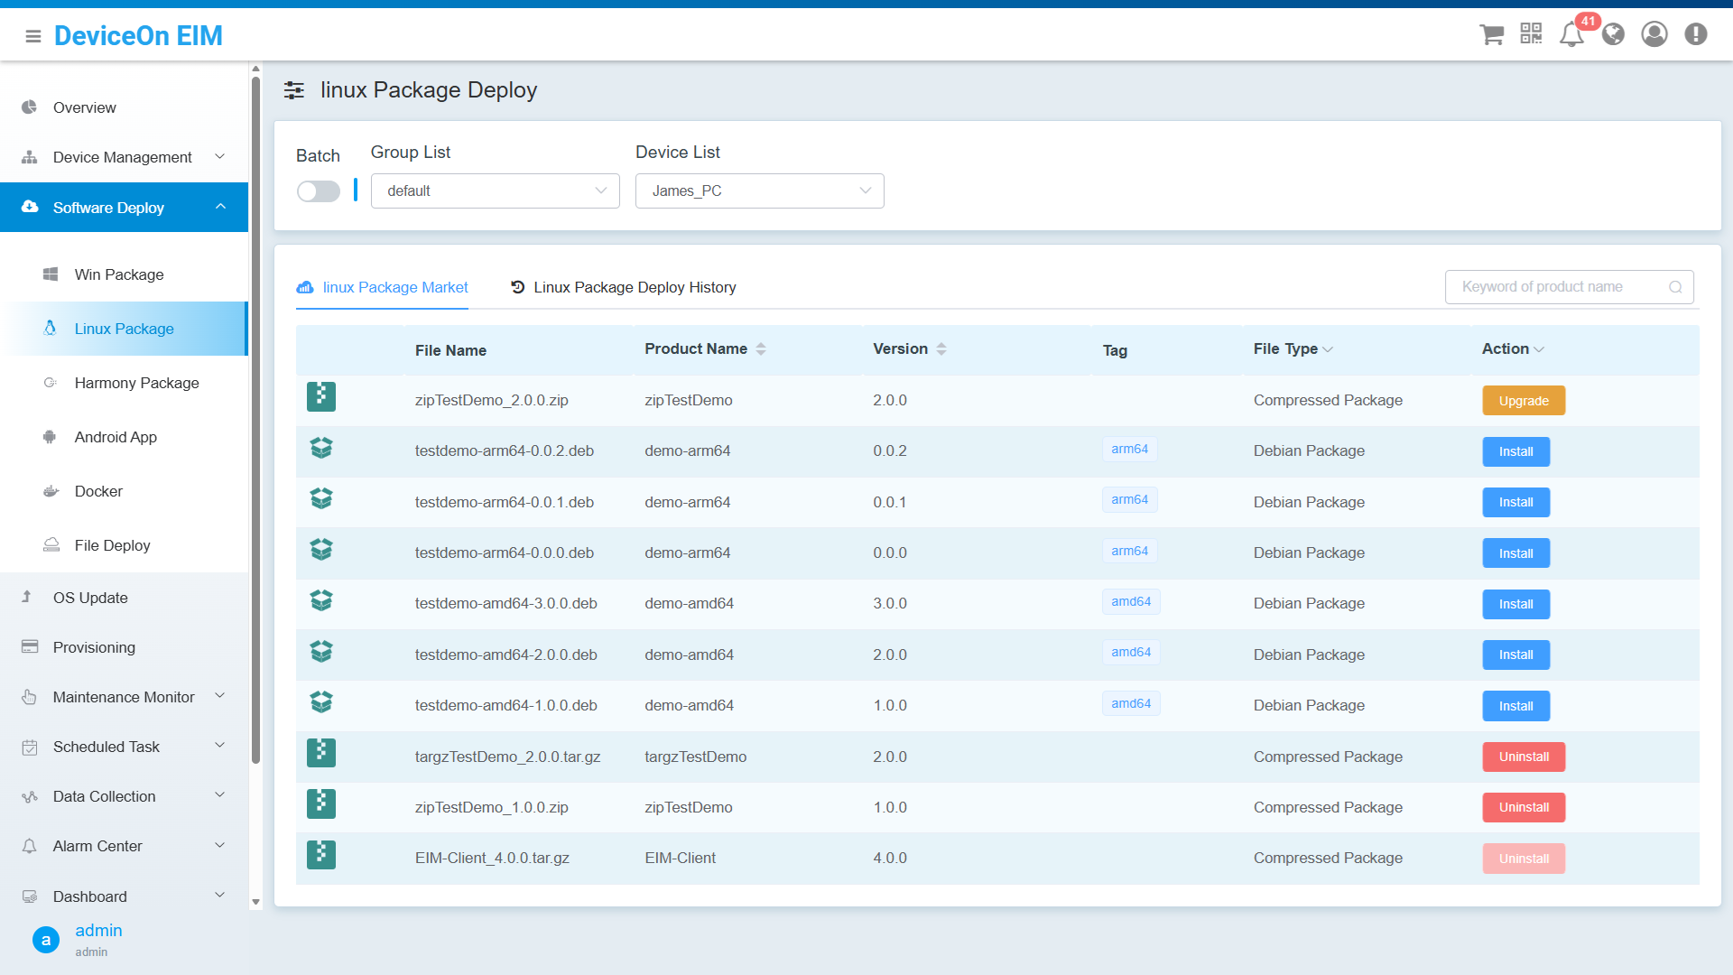1733x975 pixels.
Task: Select the Docker icon in the sidebar
Action: 50,491
